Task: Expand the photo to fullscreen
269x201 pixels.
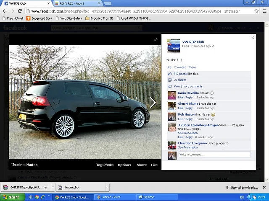Action: tap(156, 40)
